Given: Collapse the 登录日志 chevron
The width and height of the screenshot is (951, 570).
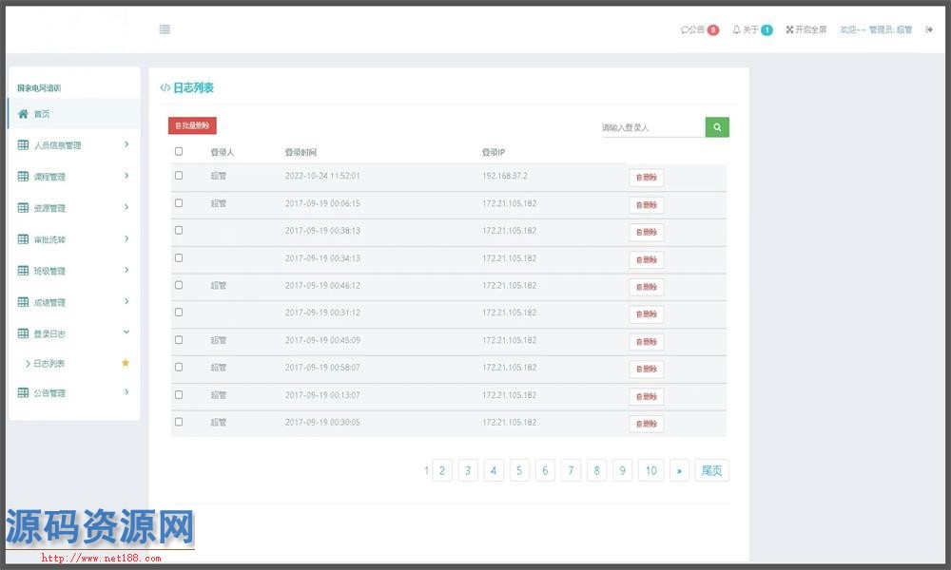Looking at the screenshot, I should (126, 332).
